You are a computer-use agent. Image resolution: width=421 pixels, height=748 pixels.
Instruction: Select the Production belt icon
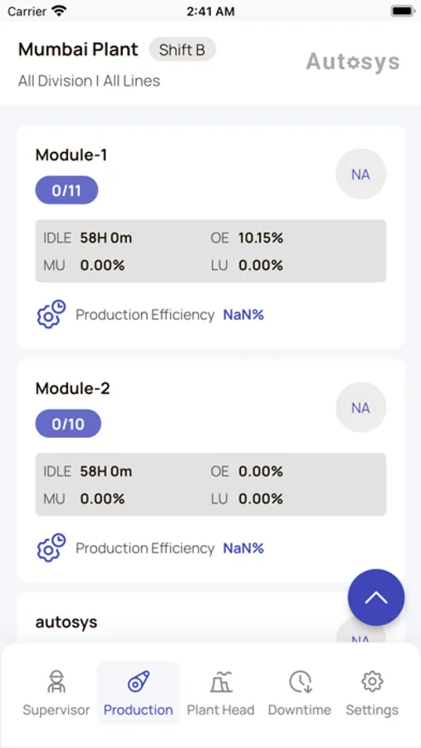point(139,682)
